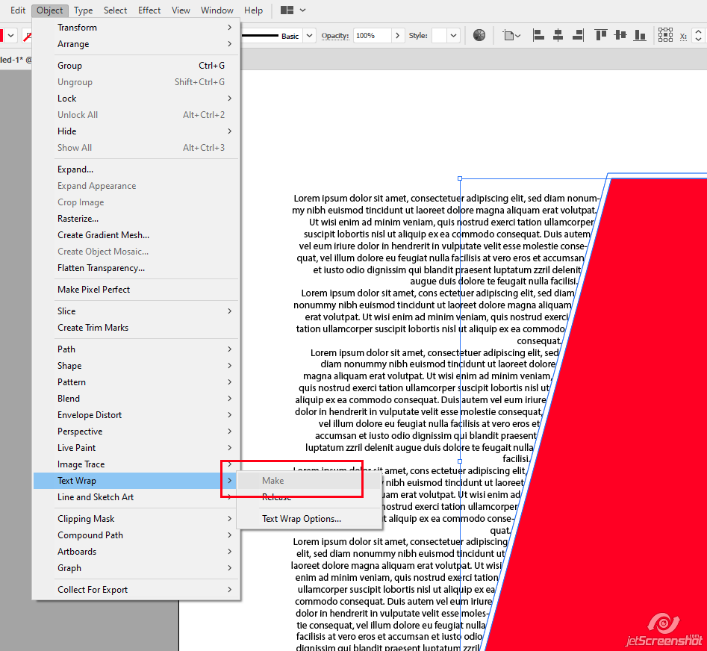Open the Envelope Distort submenu

tap(136, 415)
